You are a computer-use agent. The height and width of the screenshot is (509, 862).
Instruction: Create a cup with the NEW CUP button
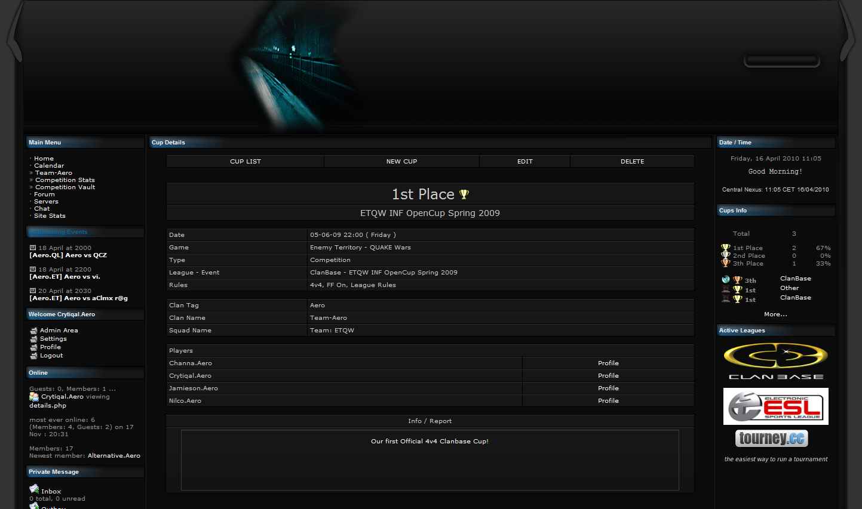401,162
